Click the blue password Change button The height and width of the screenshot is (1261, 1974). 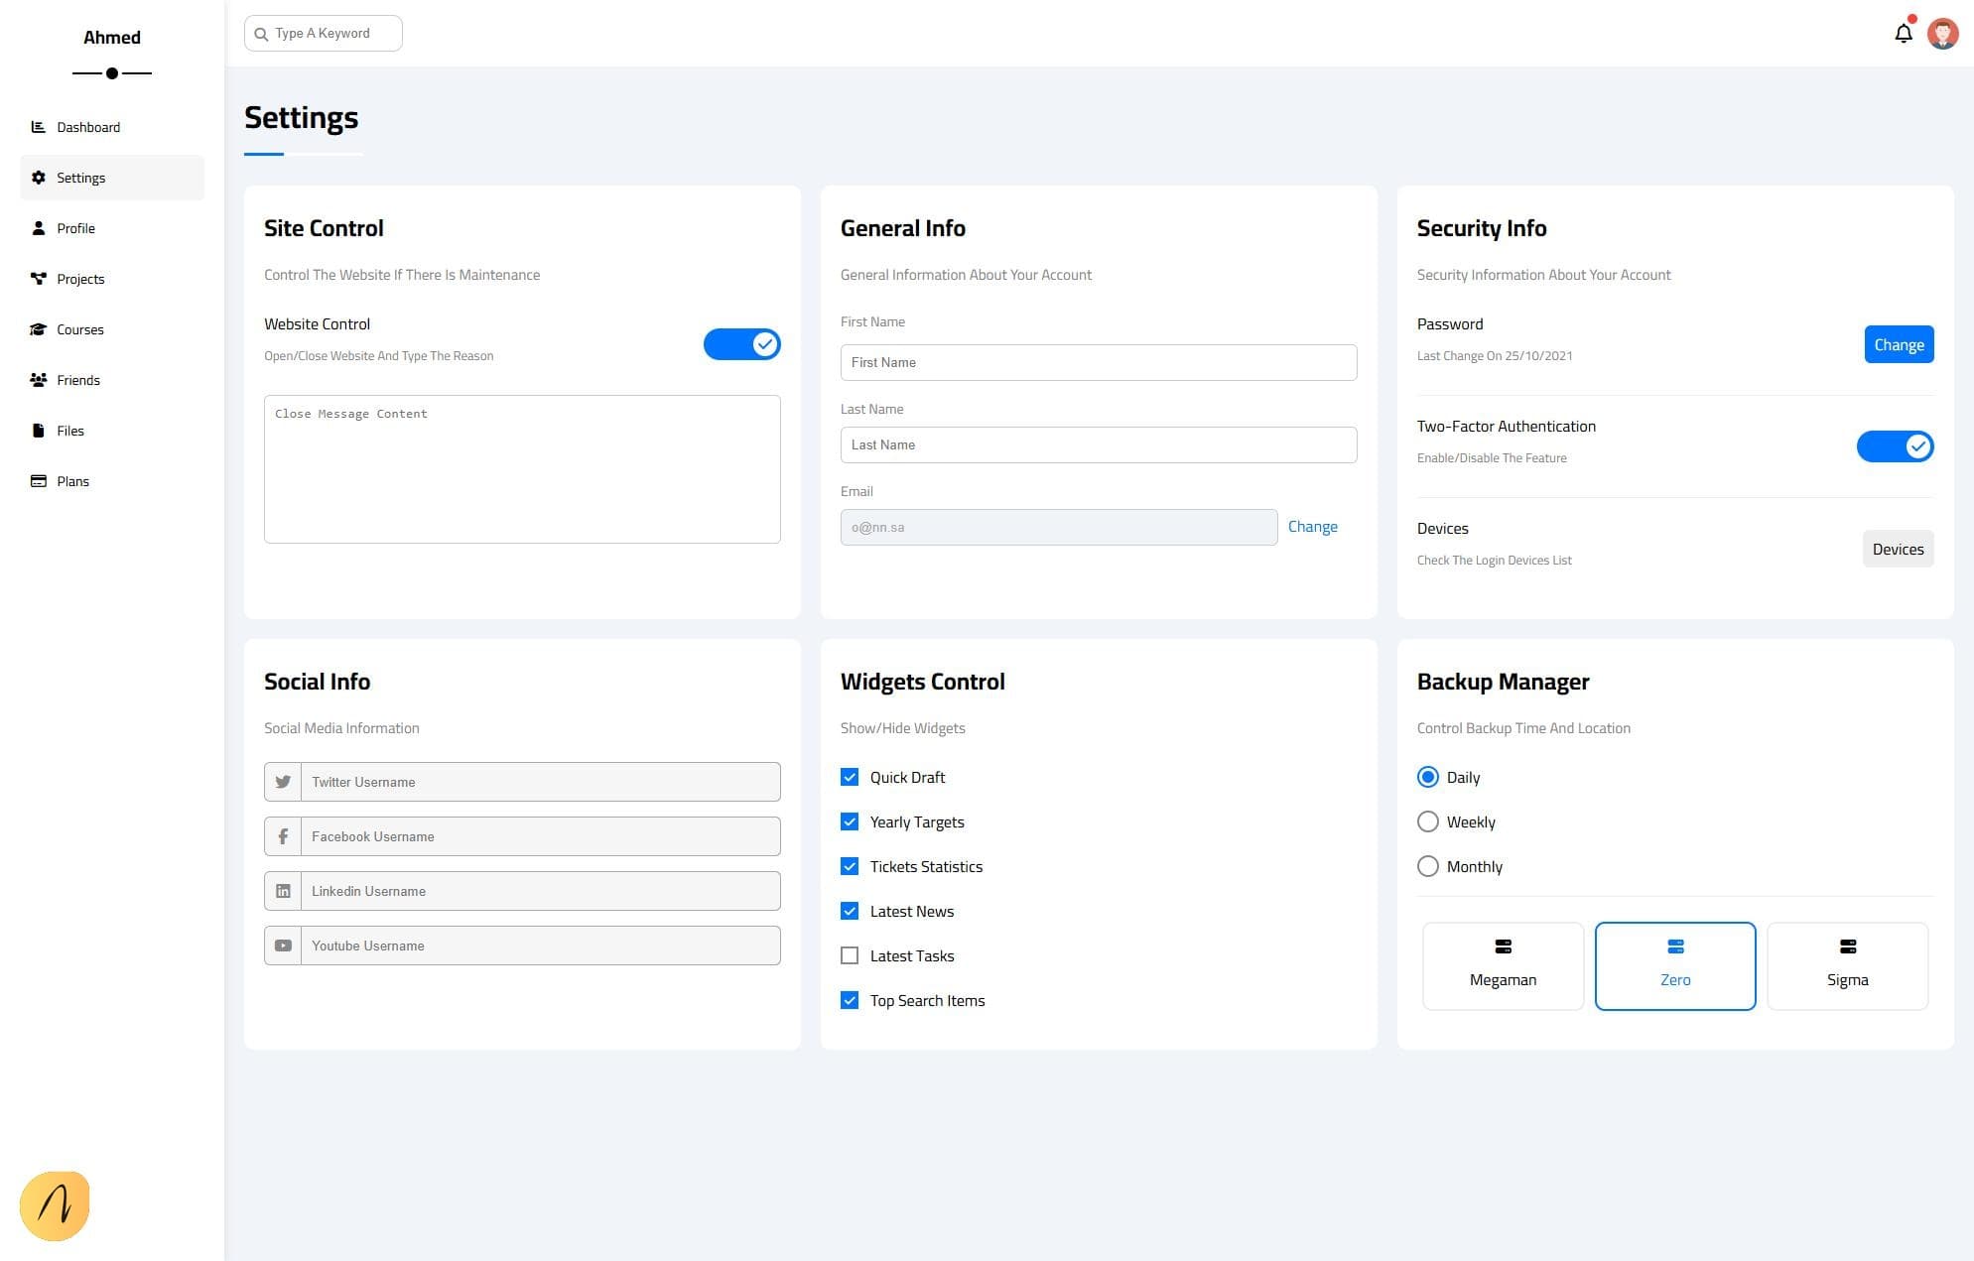coord(1898,344)
